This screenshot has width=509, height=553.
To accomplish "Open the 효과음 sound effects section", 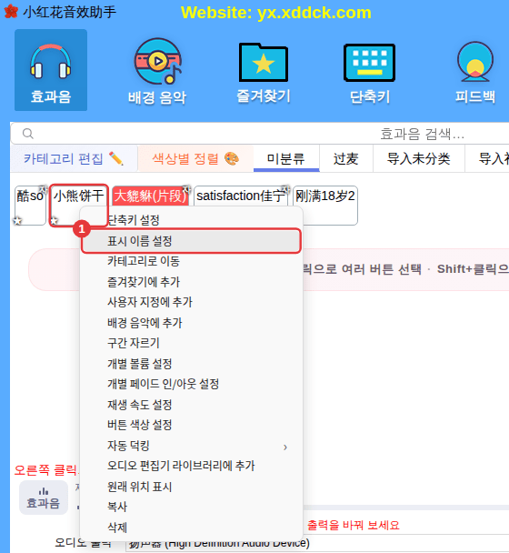I will [x=51, y=70].
